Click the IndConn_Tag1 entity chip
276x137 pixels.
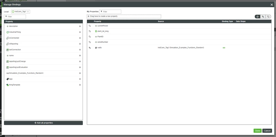tap(20, 12)
